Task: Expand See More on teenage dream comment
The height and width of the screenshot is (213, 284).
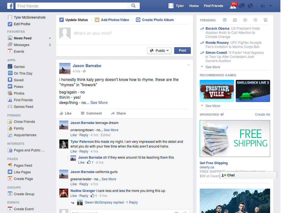Action: (x=111, y=130)
